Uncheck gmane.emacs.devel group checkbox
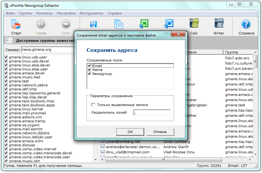 click(6, 73)
